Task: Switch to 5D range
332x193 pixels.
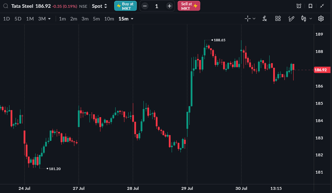Action: pos(18,19)
